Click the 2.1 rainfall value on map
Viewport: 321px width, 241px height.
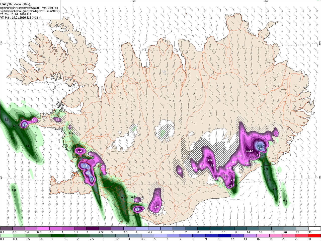(x=15, y=126)
